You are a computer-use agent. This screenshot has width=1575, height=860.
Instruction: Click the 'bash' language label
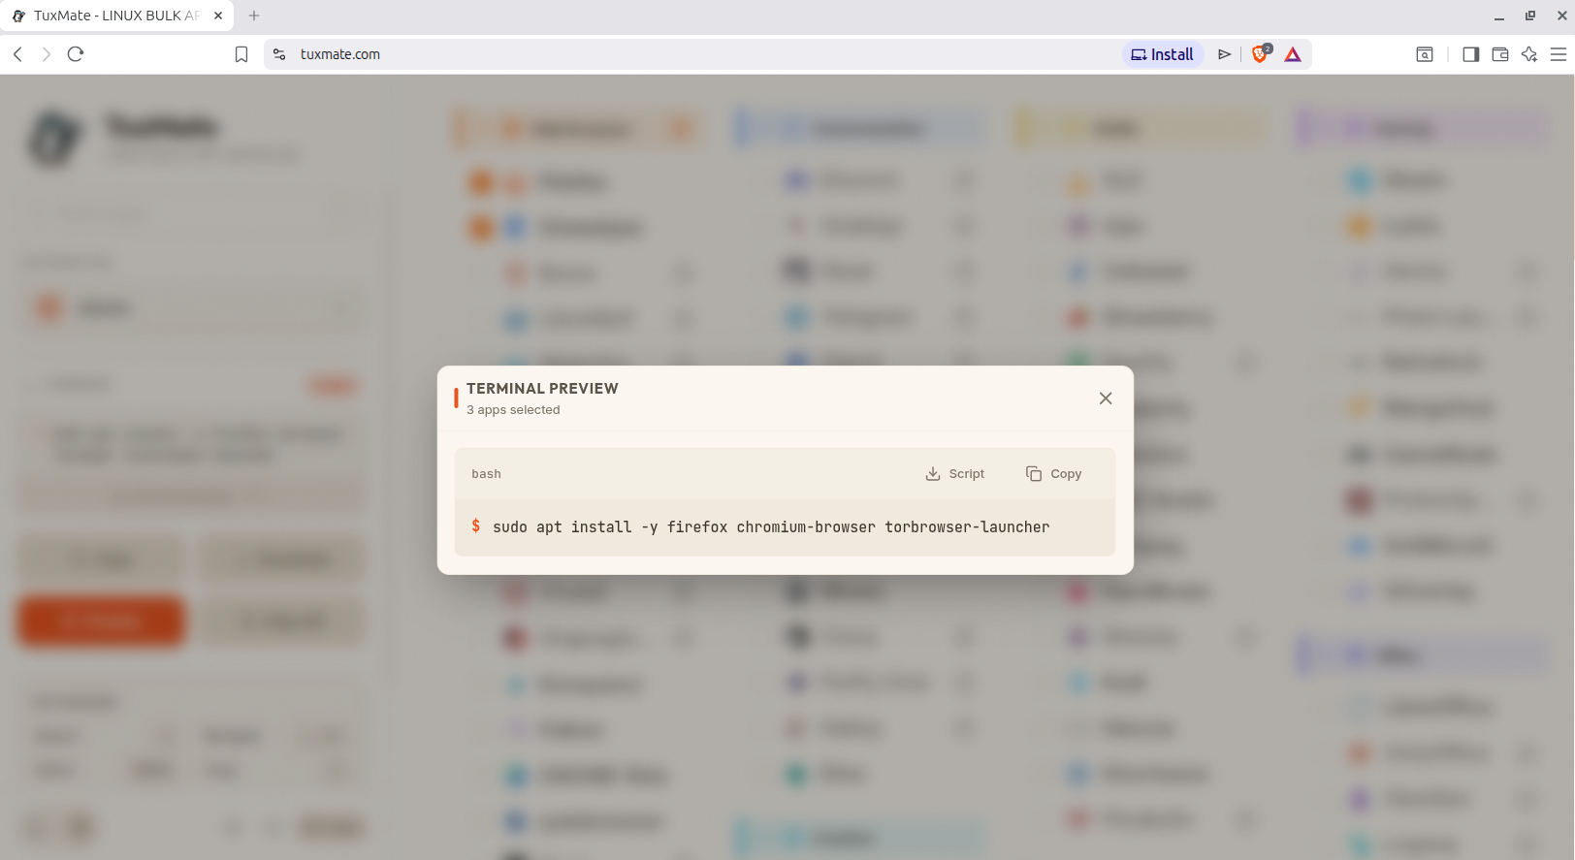(x=486, y=474)
